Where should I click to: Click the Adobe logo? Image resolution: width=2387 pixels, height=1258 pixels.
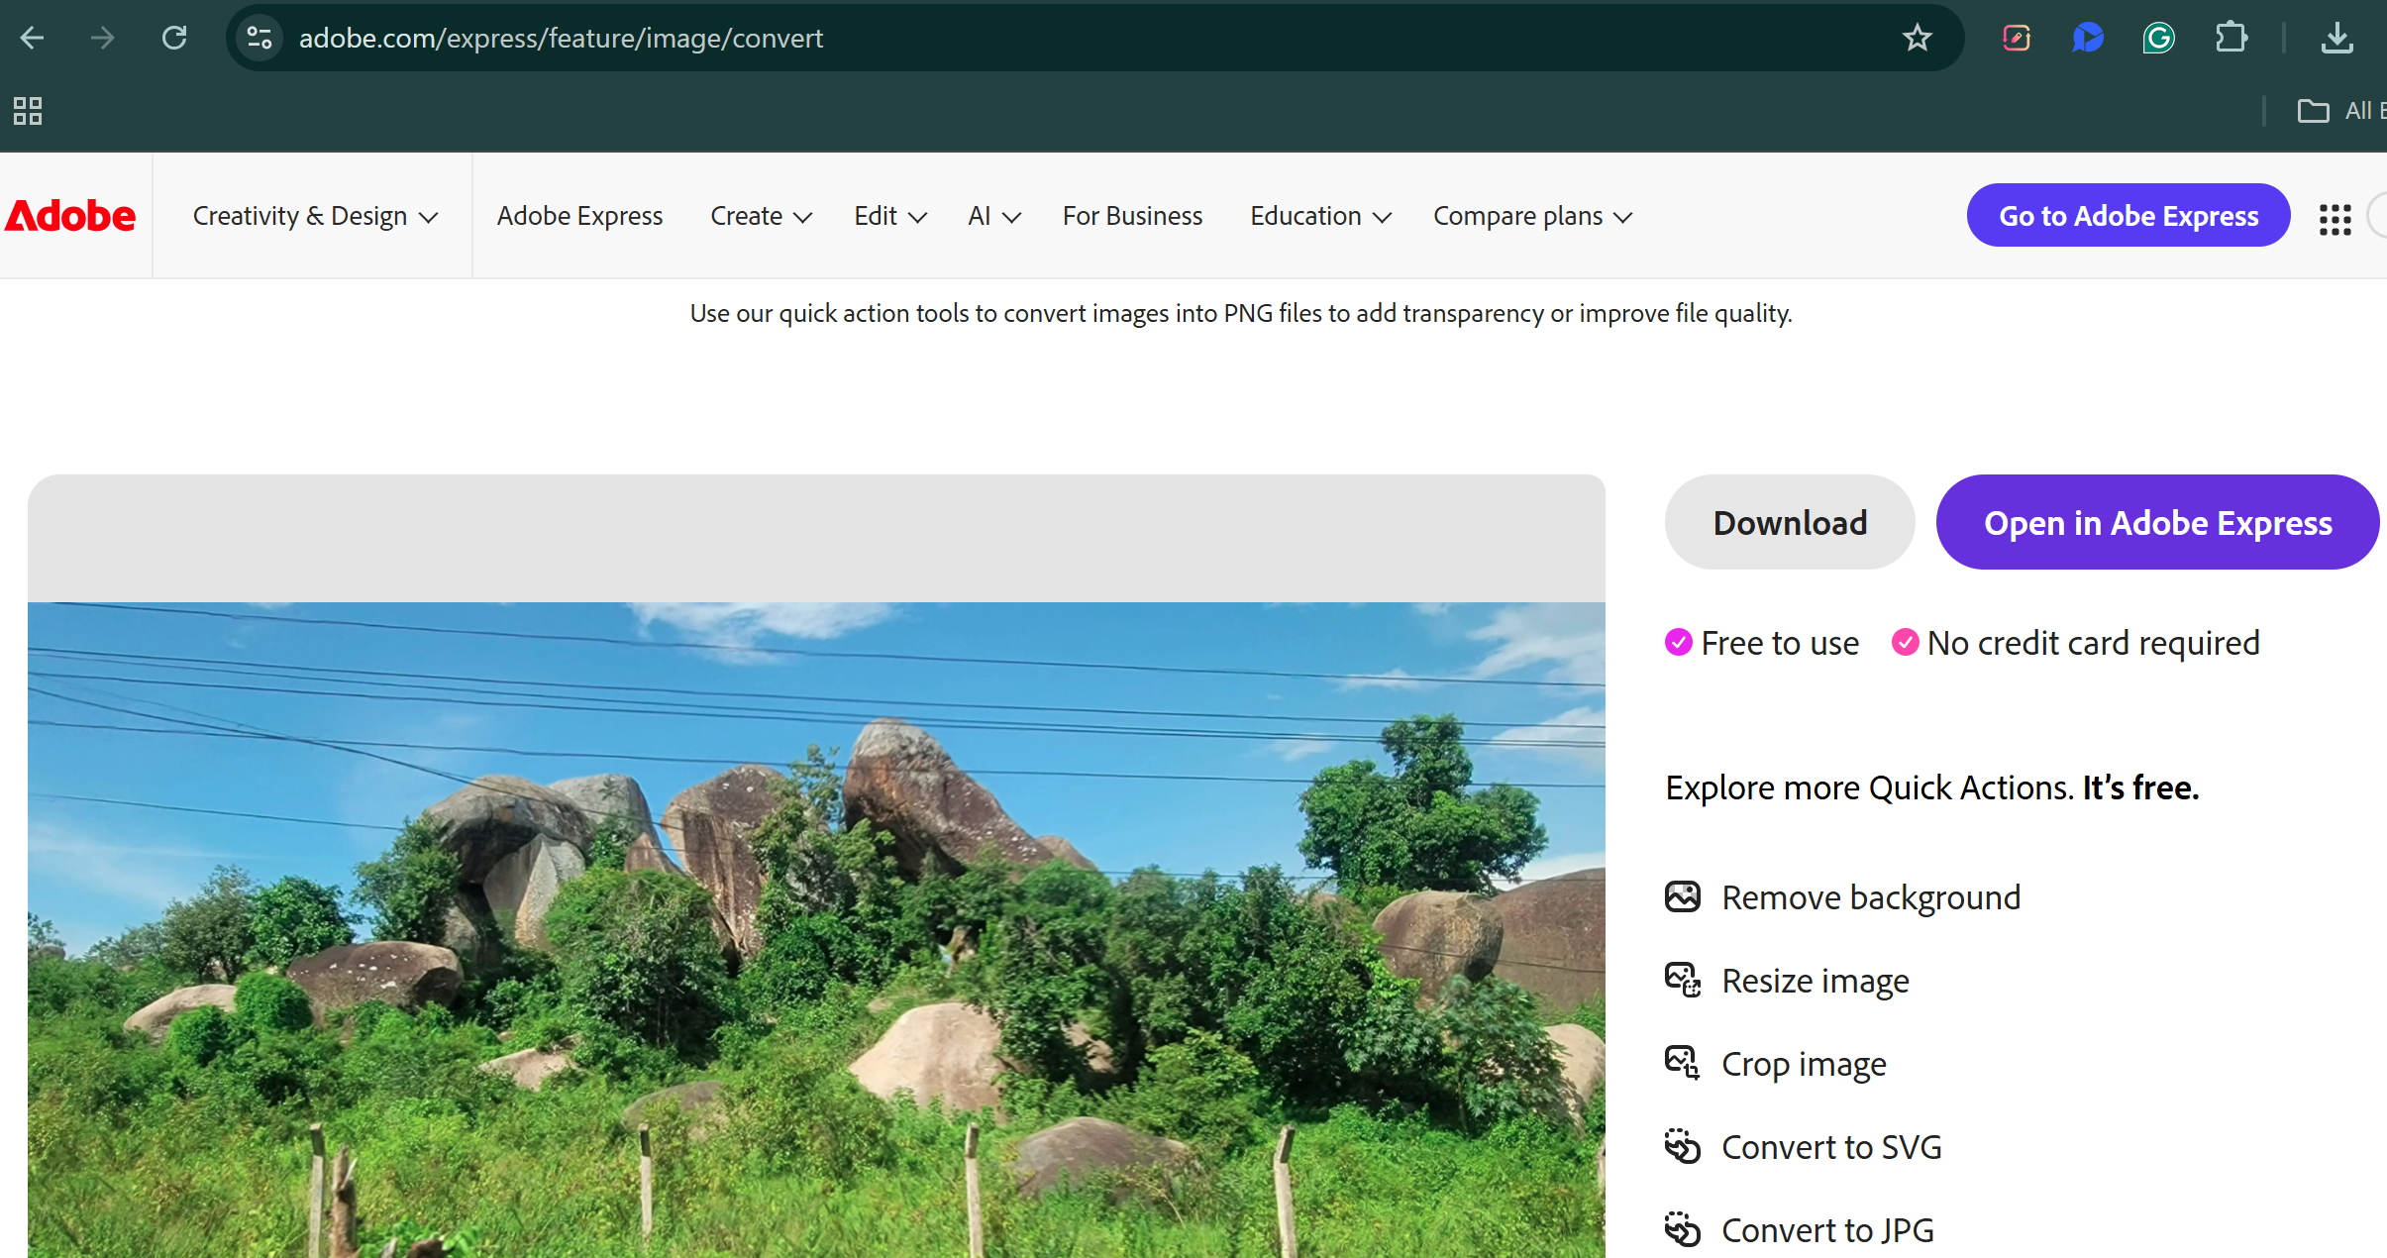coord(70,216)
